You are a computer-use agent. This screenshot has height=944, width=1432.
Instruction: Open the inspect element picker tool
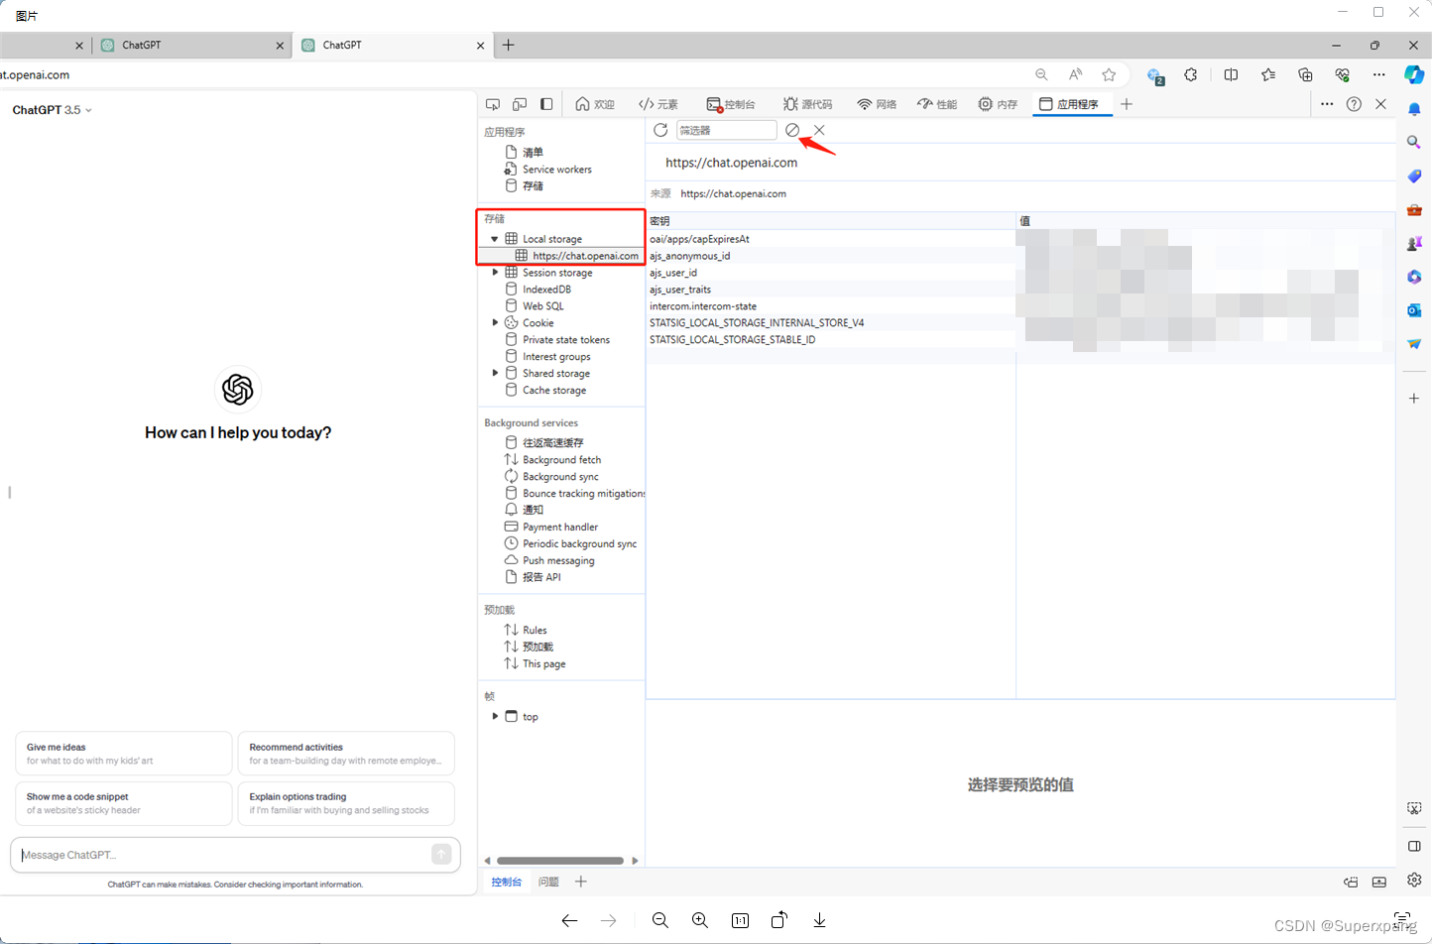[493, 104]
